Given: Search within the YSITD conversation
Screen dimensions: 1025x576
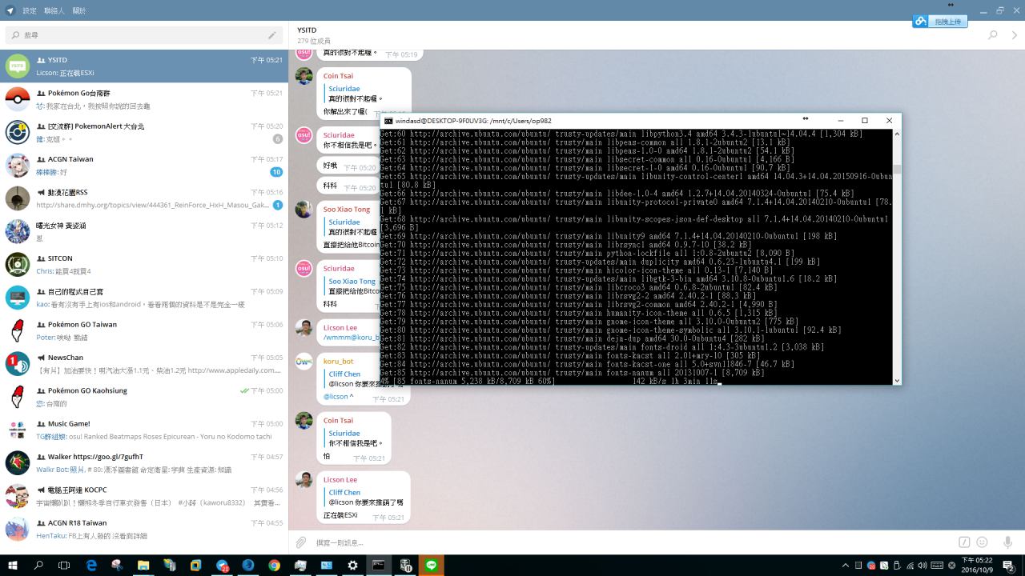Looking at the screenshot, I should [993, 35].
